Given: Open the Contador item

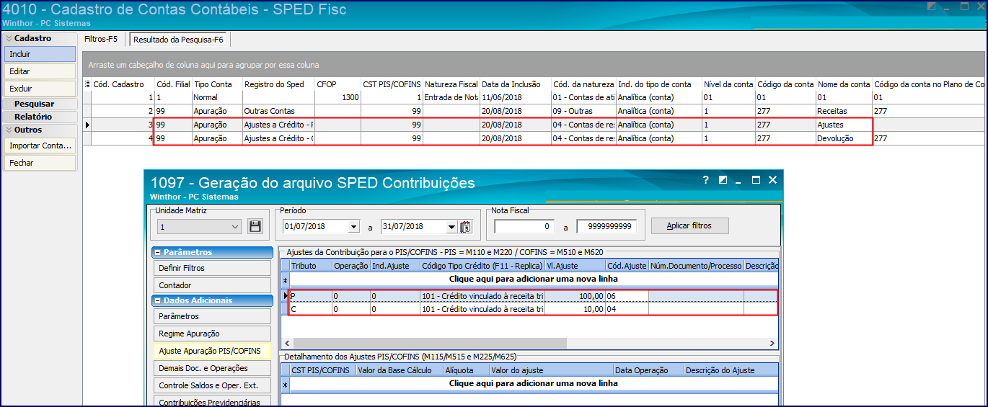Looking at the screenshot, I should pos(211,285).
